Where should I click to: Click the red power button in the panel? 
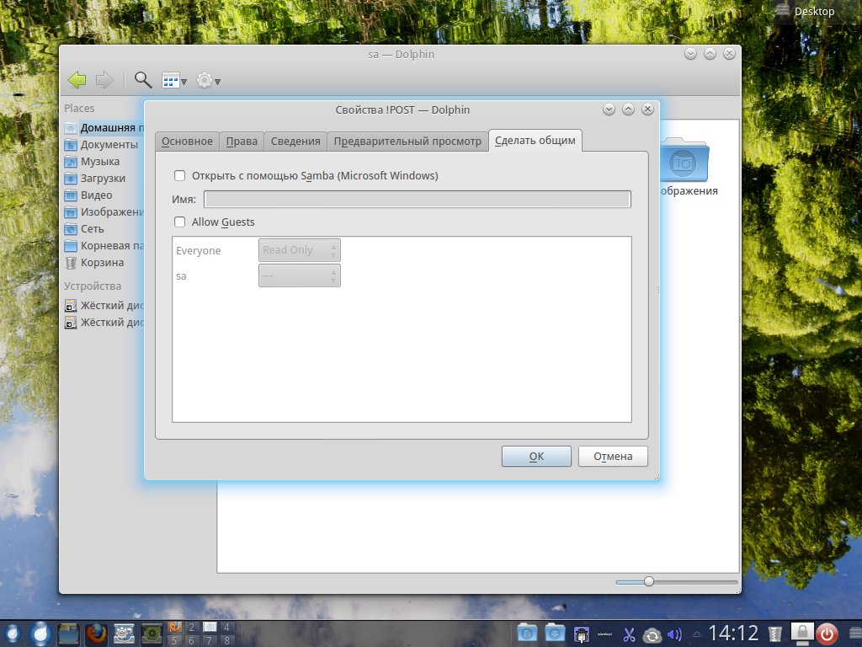coord(827,634)
